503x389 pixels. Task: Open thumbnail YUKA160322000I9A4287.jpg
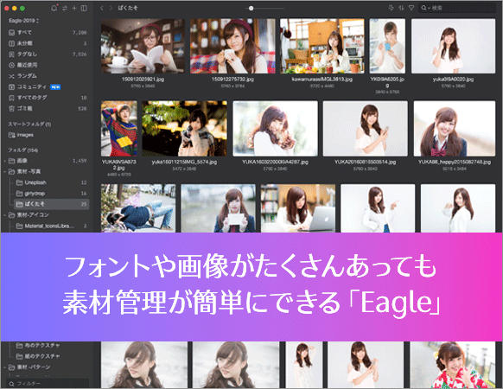(275, 129)
